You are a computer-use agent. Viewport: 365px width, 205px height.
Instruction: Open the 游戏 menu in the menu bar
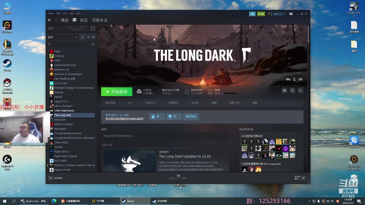72,13
